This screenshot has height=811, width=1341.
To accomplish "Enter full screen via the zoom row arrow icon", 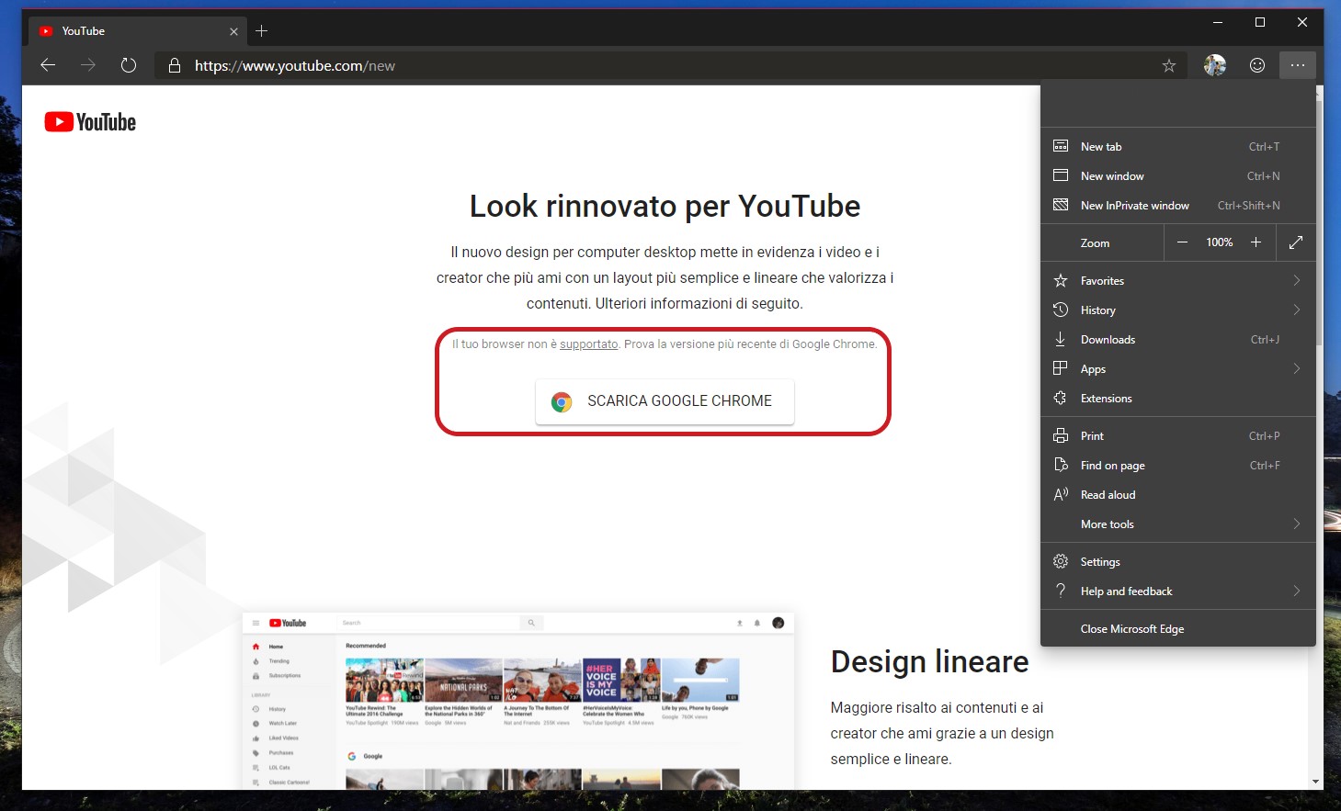I will [x=1296, y=242].
